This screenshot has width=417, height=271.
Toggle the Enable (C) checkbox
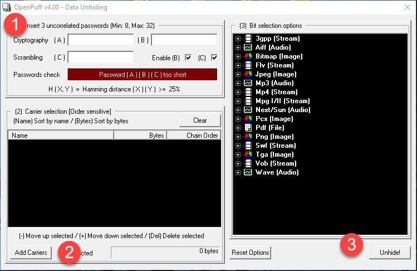pos(214,57)
